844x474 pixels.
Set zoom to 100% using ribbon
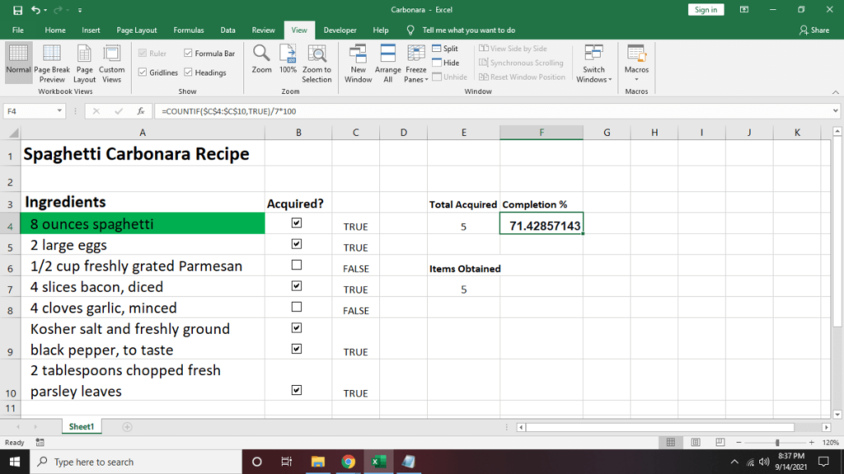pyautogui.click(x=288, y=54)
